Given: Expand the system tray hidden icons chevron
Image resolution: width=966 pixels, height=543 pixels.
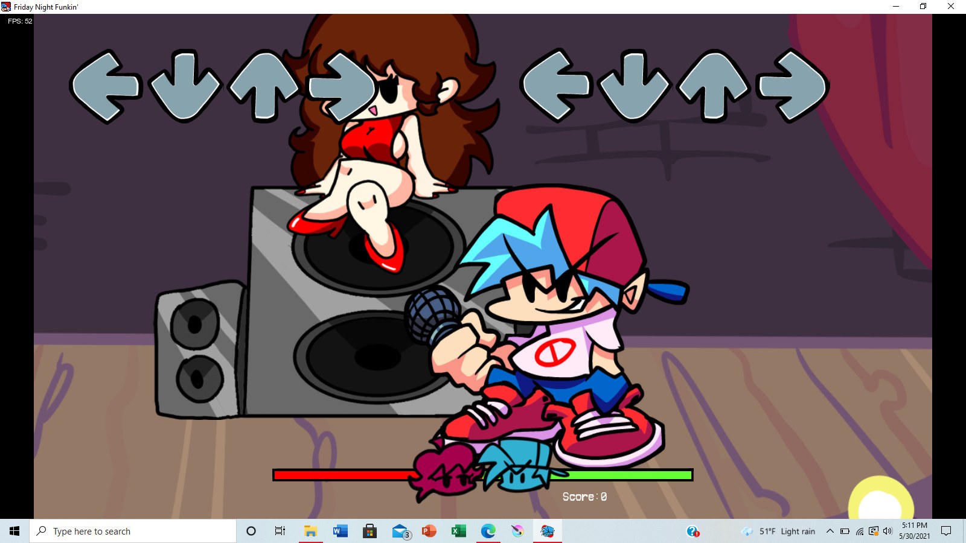Looking at the screenshot, I should [x=830, y=531].
